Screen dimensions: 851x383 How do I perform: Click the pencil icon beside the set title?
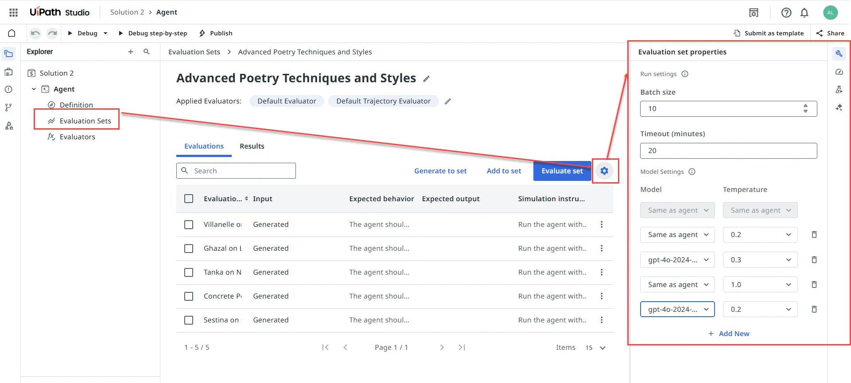(426, 79)
